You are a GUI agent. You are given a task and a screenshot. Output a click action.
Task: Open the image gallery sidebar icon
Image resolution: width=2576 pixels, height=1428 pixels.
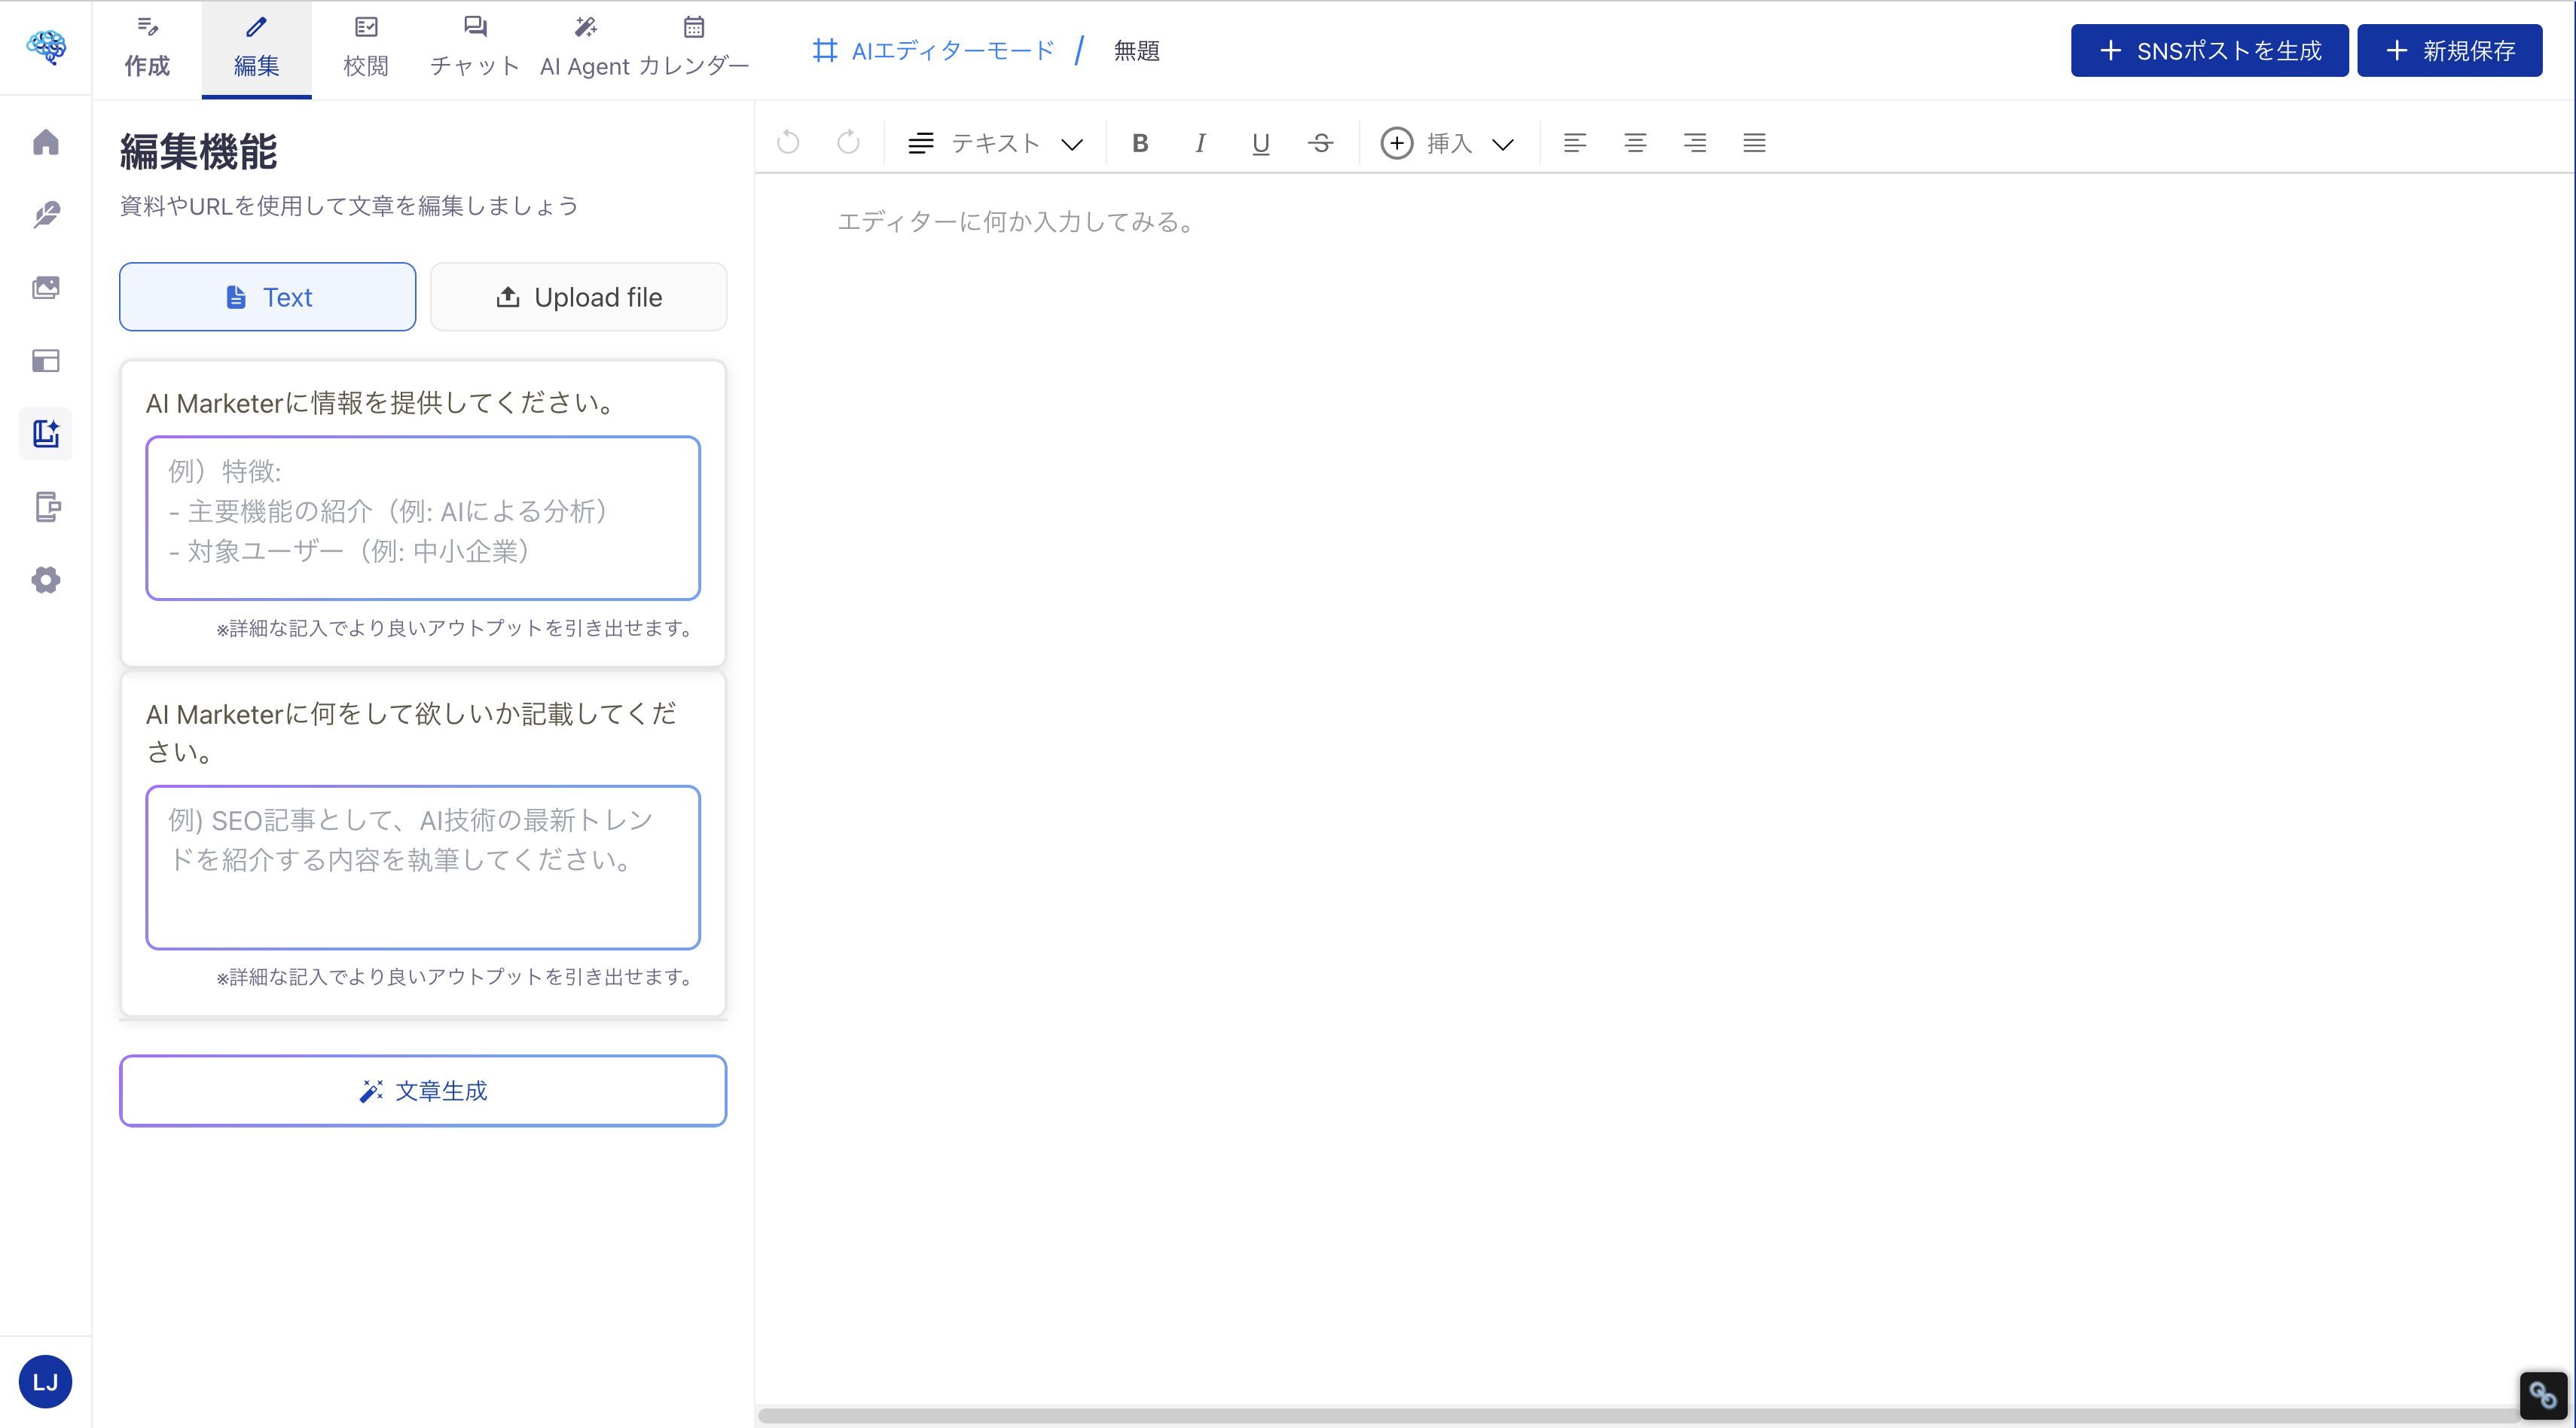coord(46,288)
